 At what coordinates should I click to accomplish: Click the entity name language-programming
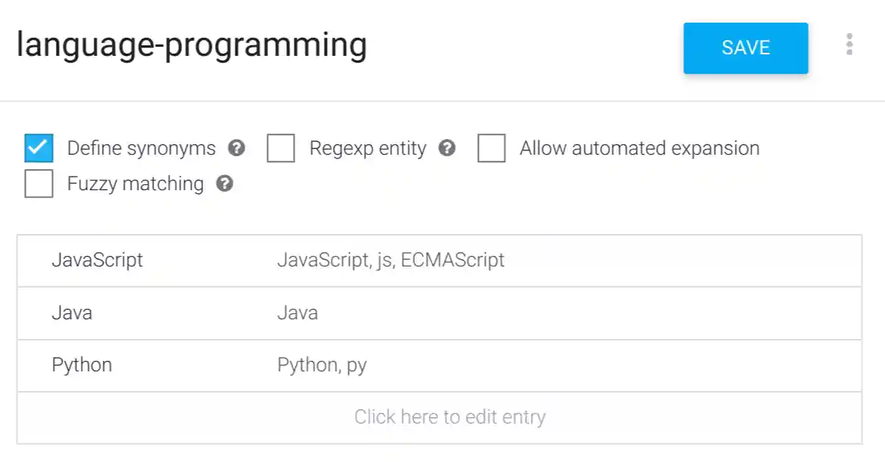[x=193, y=45]
